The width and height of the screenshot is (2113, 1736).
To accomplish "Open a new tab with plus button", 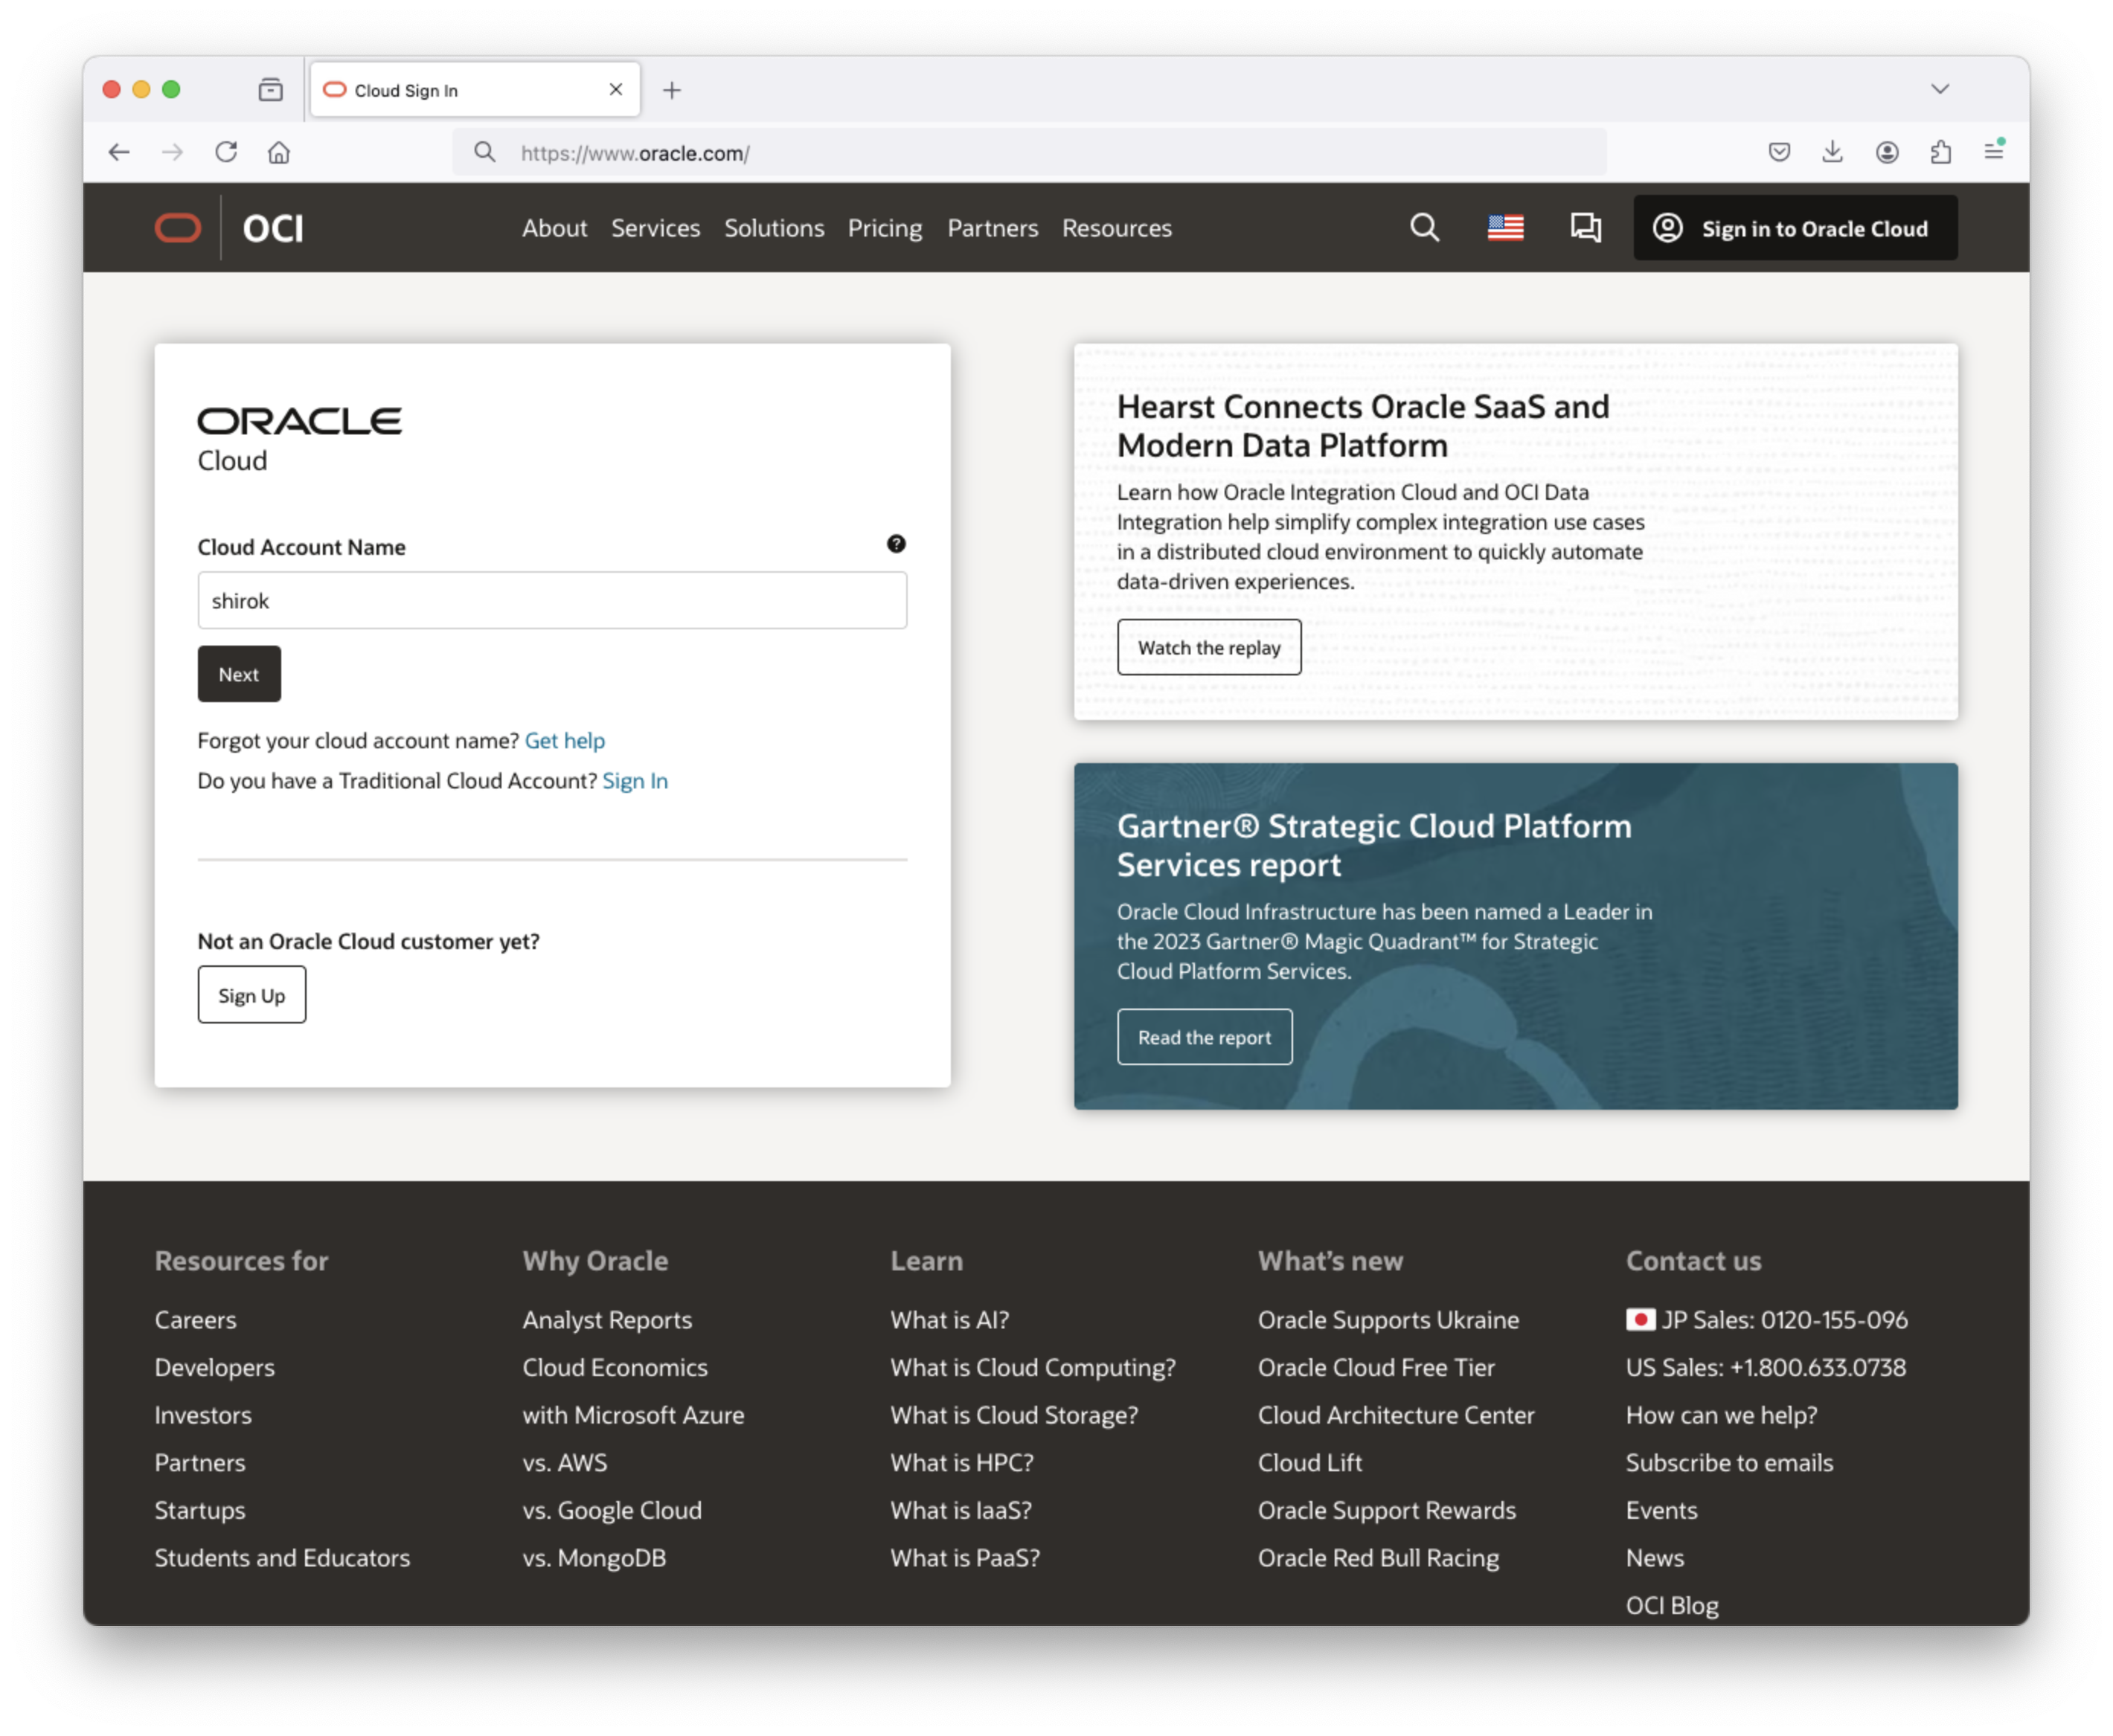I will (x=673, y=90).
